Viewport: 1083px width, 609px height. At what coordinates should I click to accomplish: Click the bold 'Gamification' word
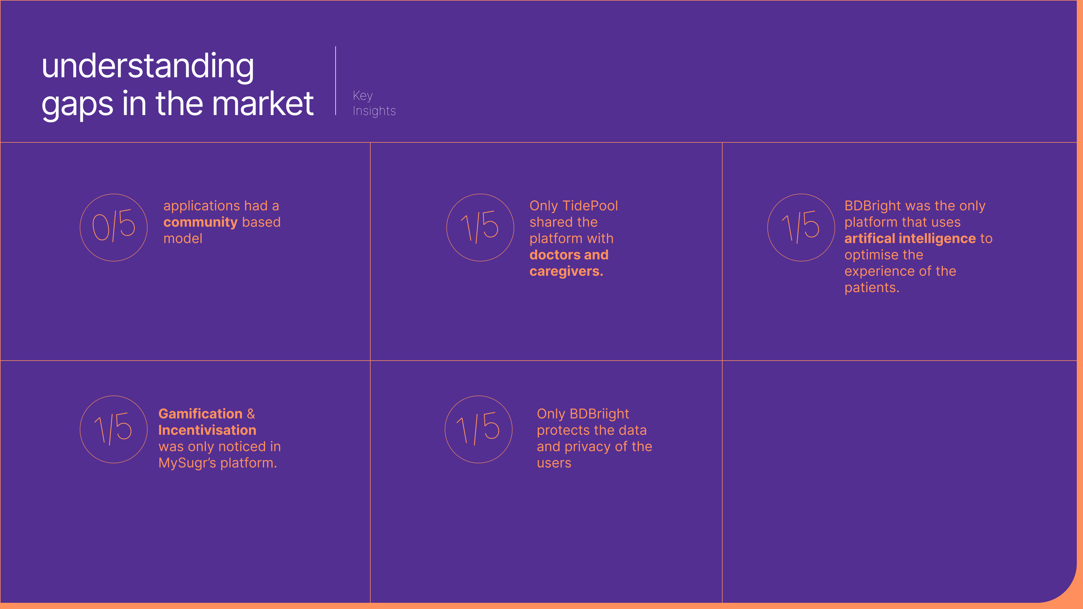click(x=200, y=414)
